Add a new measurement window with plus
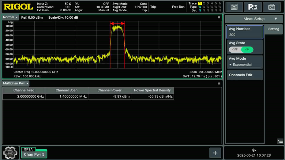The width and height of the screenshot is (285, 160). coord(215,153)
